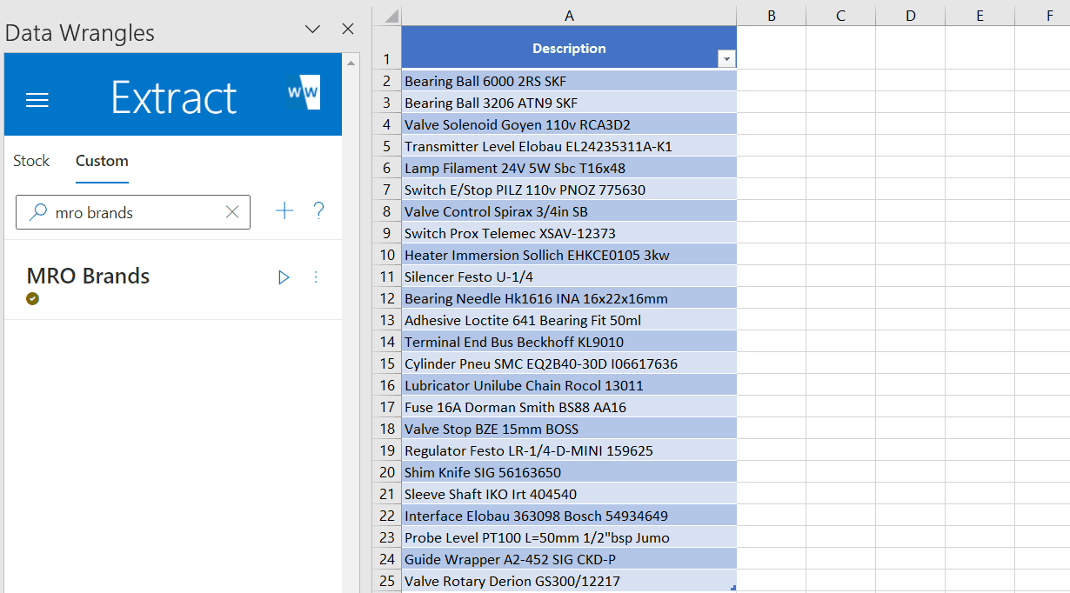Select cell Cylinder Pneu SMC EQ2B40-30D
Viewport: 1070px width, 593px height.
(x=569, y=363)
